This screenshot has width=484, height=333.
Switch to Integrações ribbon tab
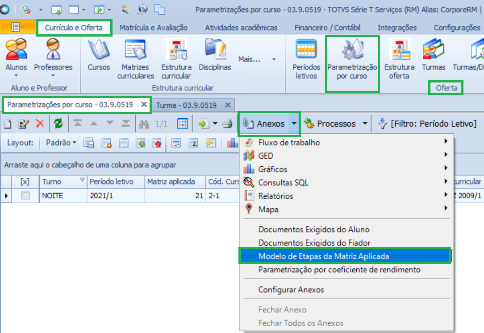click(397, 28)
